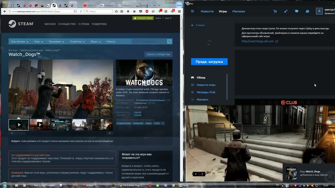Select the second video thumbnail on Steam
Viewport: 335px width, 188px height.
click(x=40, y=125)
